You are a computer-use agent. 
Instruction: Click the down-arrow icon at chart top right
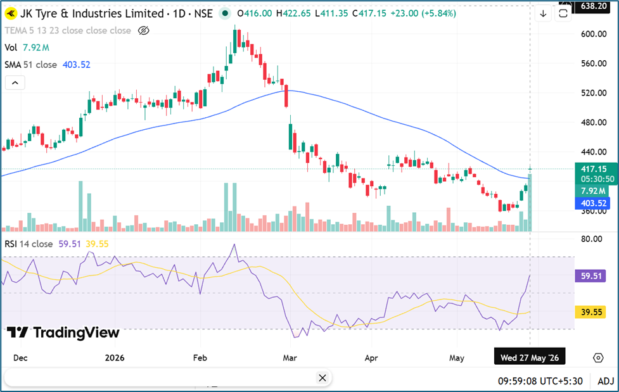point(543,14)
